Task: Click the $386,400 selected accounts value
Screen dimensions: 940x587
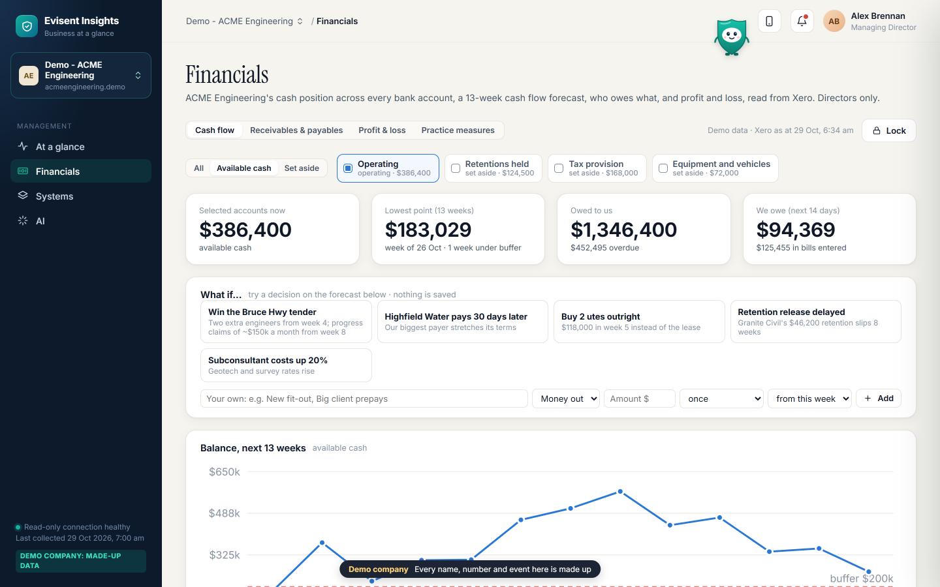Action: tap(245, 230)
